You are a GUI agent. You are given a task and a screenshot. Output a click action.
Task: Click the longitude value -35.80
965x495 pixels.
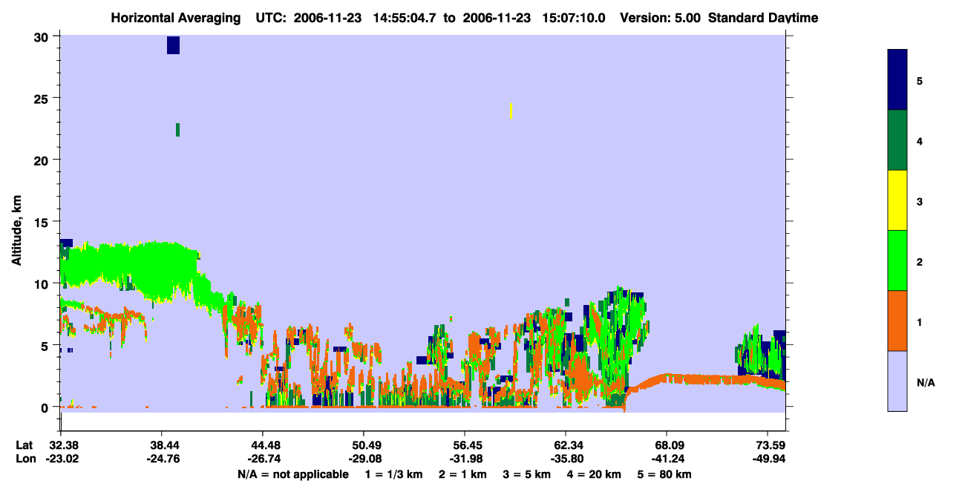pos(566,459)
